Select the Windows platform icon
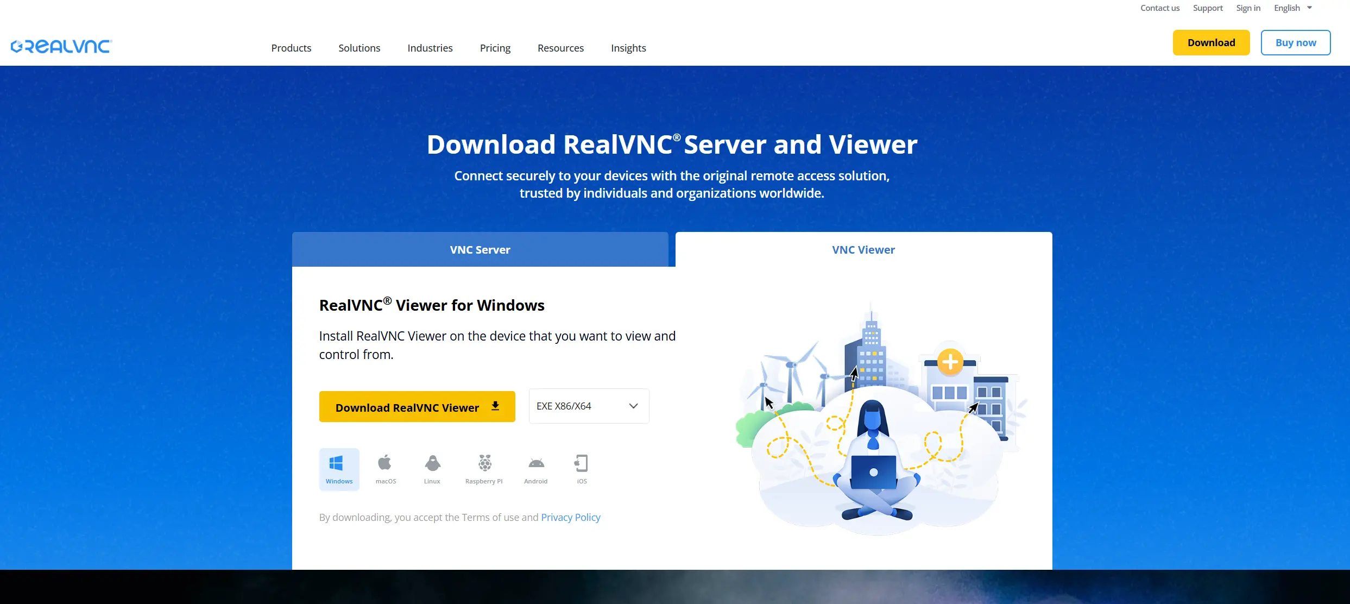Screen dimensions: 1350x604 click(x=339, y=468)
